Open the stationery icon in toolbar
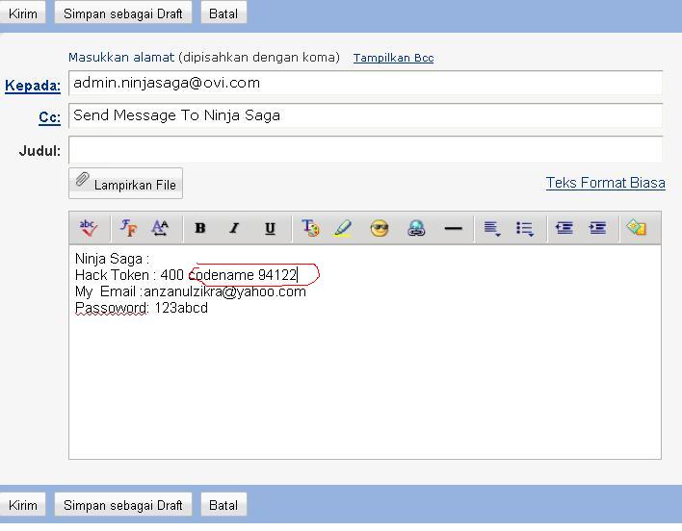This screenshot has height=531, width=682. click(x=637, y=228)
